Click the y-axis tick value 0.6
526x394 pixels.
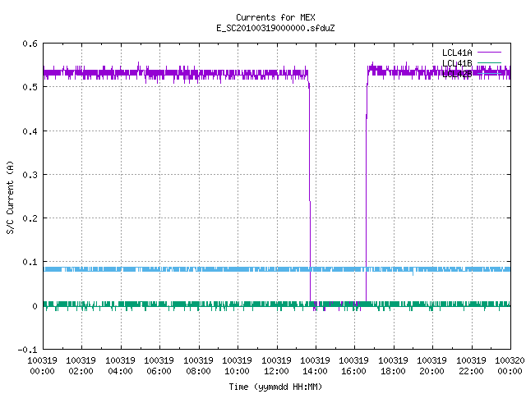pyautogui.click(x=30, y=44)
